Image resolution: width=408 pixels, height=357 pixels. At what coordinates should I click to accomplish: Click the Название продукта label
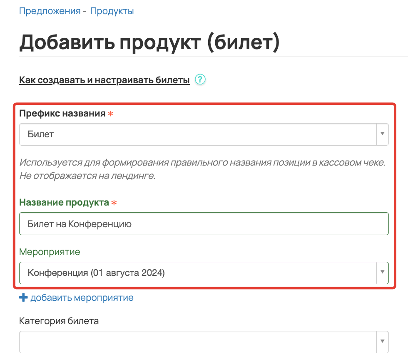(64, 202)
